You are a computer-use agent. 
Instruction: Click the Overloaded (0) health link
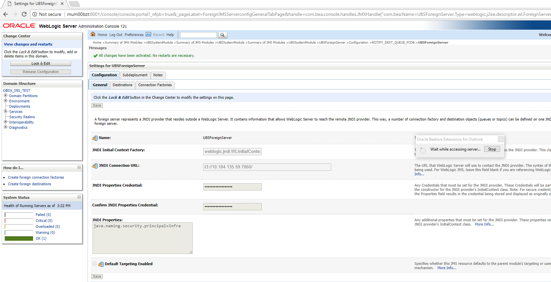tap(48, 227)
